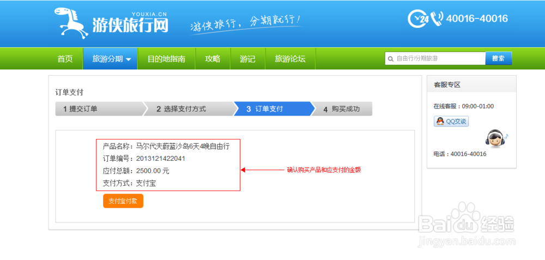Viewport: 545px width, 260px height.
Task: Click payment method 支付宝 text
Action: 146,183
